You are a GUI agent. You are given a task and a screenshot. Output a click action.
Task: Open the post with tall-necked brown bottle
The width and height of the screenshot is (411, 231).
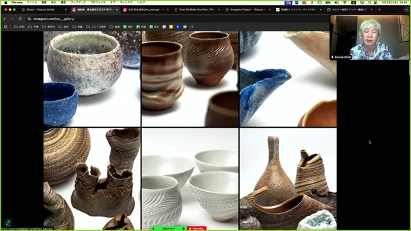pyautogui.click(x=288, y=179)
